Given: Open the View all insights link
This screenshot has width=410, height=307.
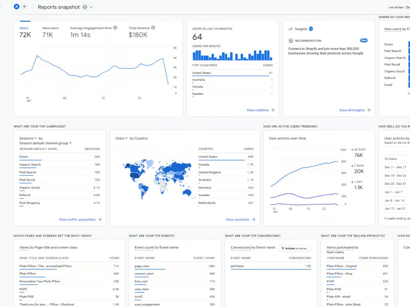Looking at the screenshot, I should pos(352,110).
